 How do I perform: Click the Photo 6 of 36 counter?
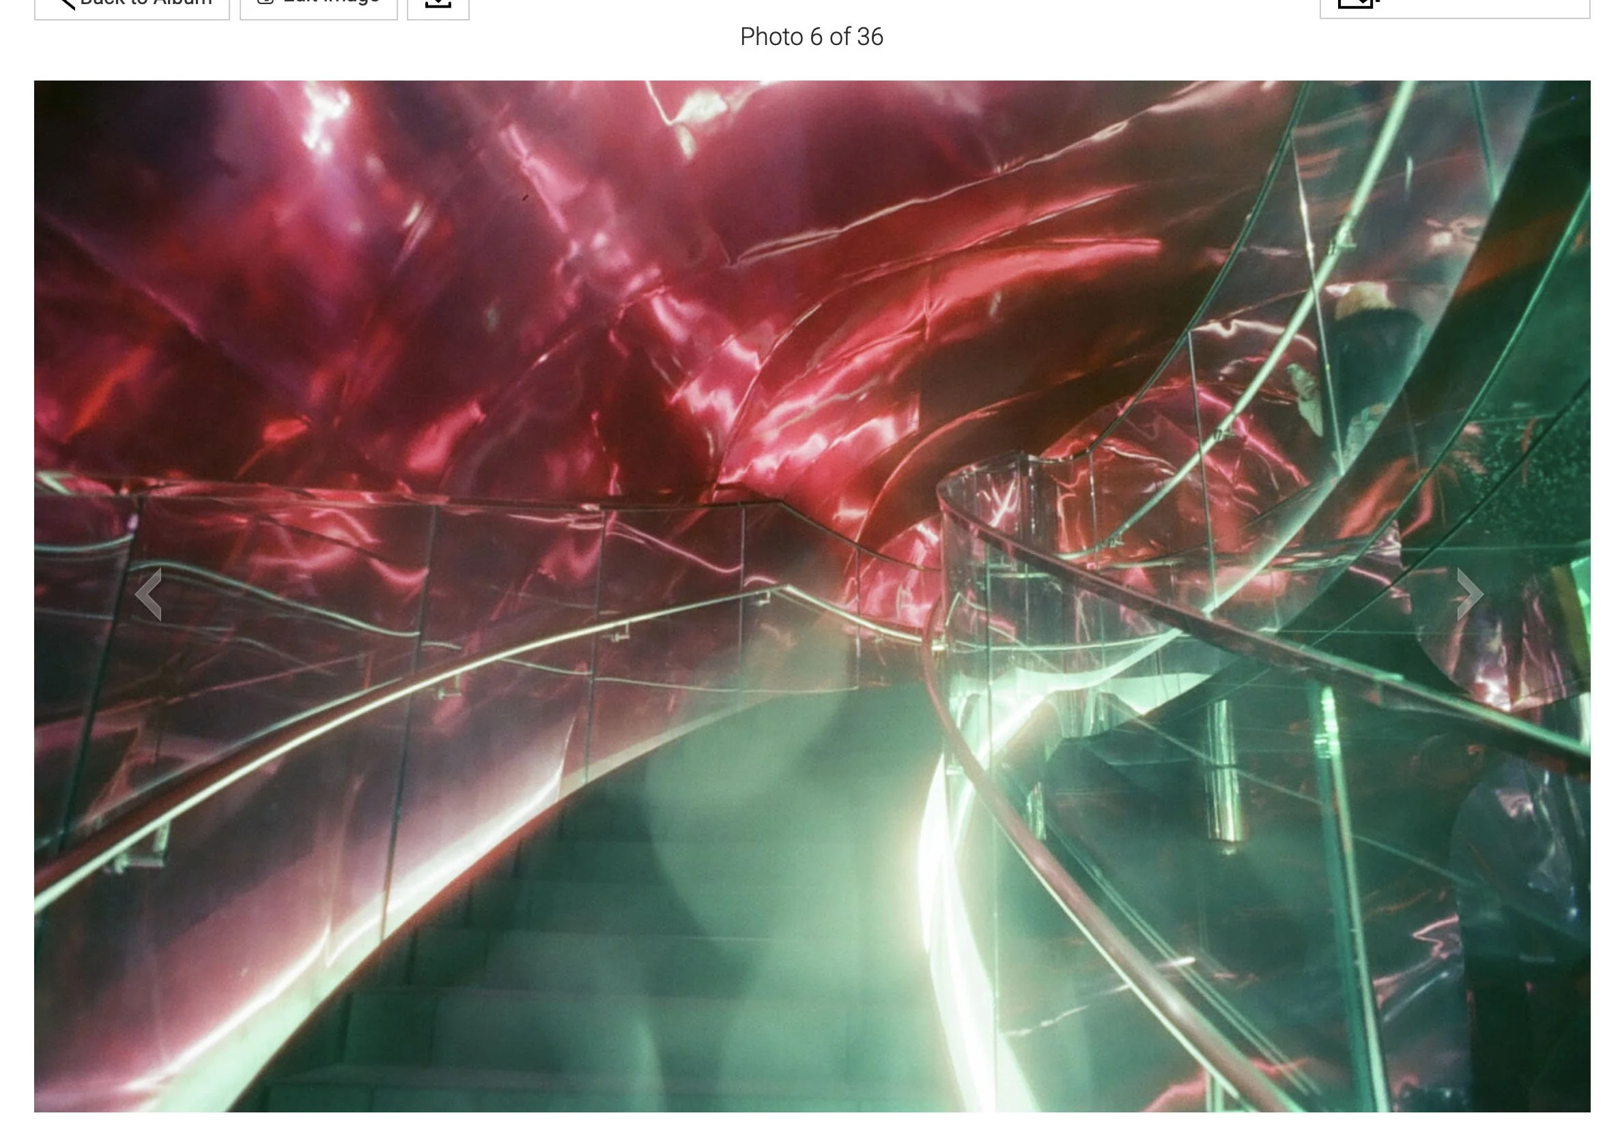click(814, 38)
